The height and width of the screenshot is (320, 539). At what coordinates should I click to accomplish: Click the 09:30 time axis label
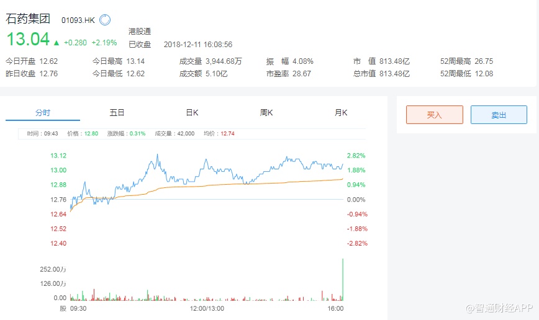pyautogui.click(x=78, y=308)
